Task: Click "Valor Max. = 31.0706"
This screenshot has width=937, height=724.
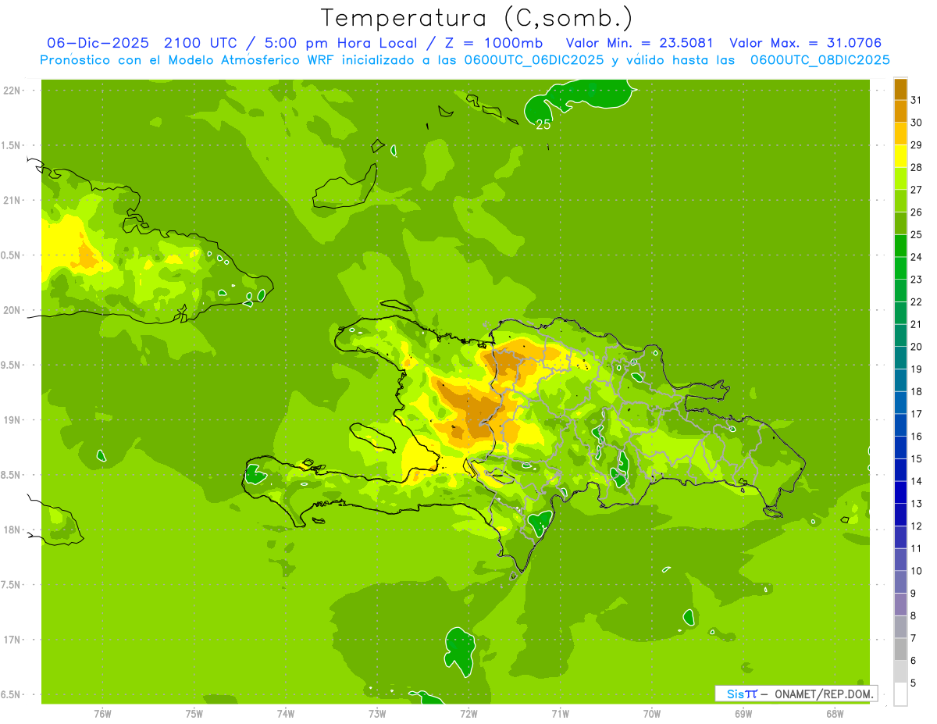Action: pyautogui.click(x=807, y=43)
